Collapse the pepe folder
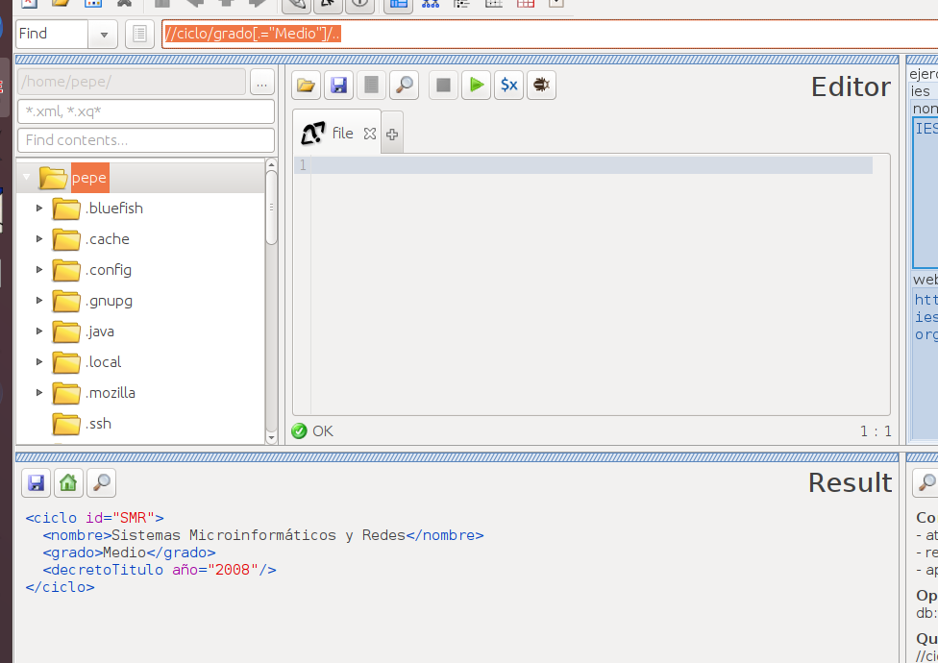Viewport: 938px width, 663px height. 26,177
